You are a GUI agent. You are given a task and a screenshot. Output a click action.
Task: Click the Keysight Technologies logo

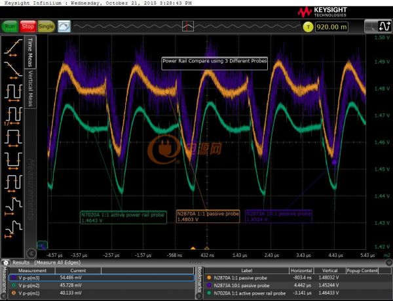pos(322,12)
